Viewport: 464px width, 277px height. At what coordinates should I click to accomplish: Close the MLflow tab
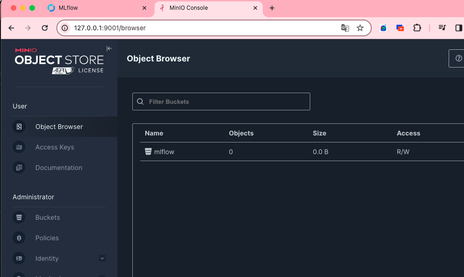click(144, 8)
